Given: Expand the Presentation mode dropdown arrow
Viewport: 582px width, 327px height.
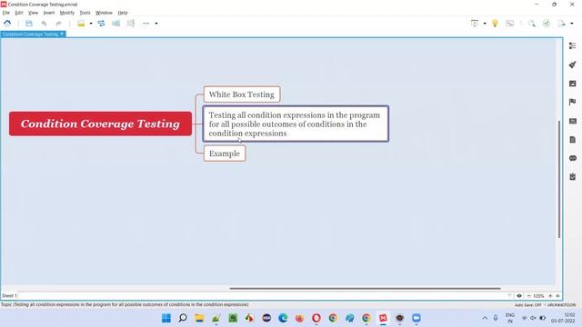Looking at the screenshot, I should (485, 24).
